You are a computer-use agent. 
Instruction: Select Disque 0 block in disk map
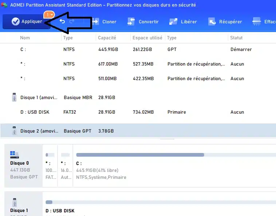(x=23, y=166)
